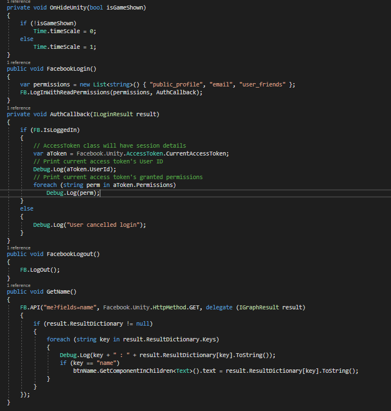
Task: Click AuthCallback name in its method declaration
Action: pyautogui.click(x=70, y=115)
